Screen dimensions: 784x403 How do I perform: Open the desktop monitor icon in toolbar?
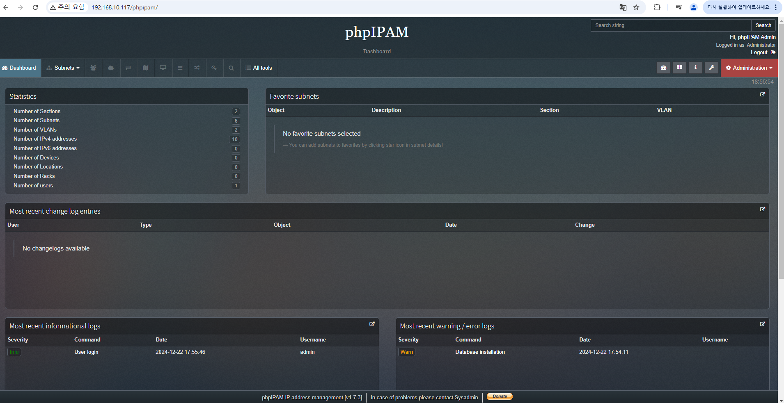163,68
